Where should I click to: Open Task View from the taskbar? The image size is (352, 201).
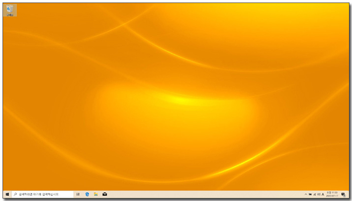pos(78,194)
